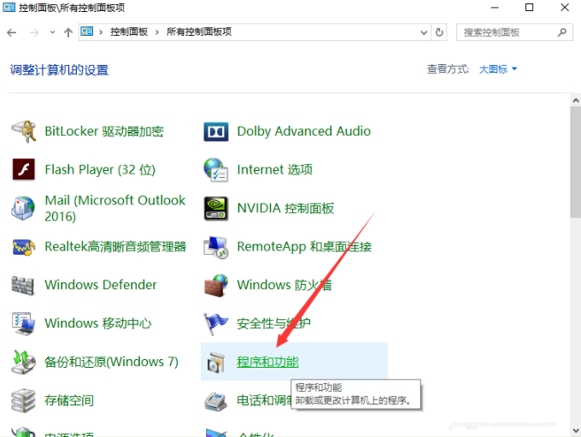581x437 pixels.
Task: Open the 电话和调制解调器 phone icon
Action: [x=216, y=401]
